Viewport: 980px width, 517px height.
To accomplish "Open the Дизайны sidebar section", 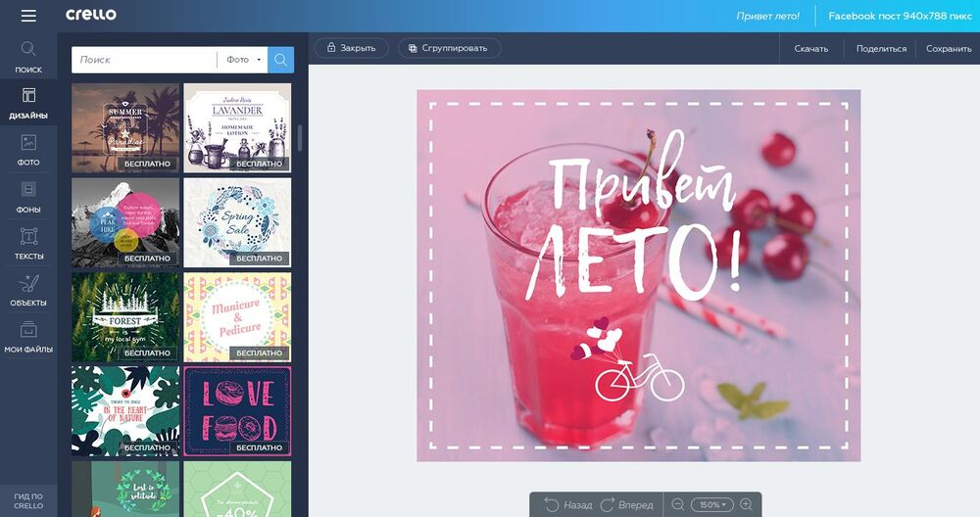I will click(28, 103).
